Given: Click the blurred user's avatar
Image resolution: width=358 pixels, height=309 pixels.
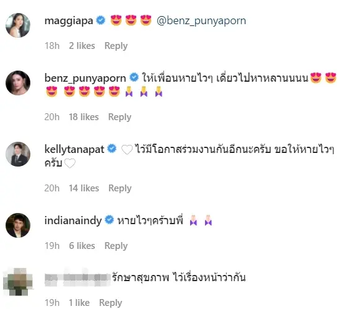Looking at the screenshot, I should click(18, 282).
